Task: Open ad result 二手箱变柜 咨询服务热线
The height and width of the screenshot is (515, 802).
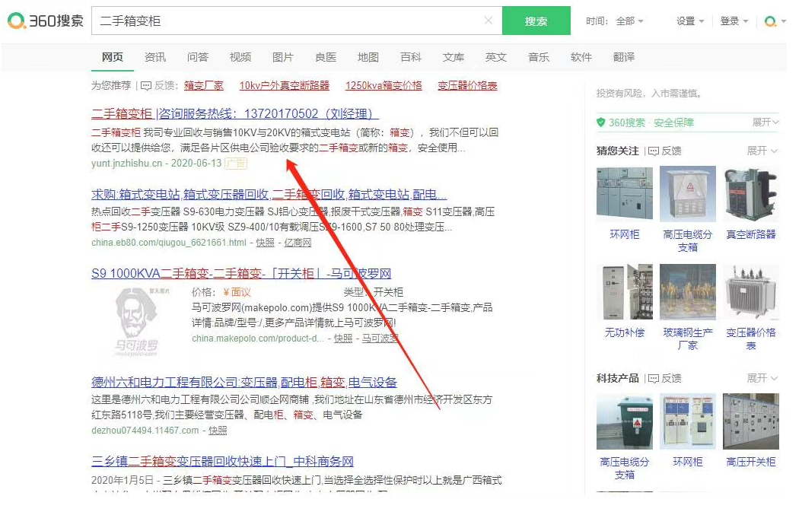Action: [x=235, y=113]
